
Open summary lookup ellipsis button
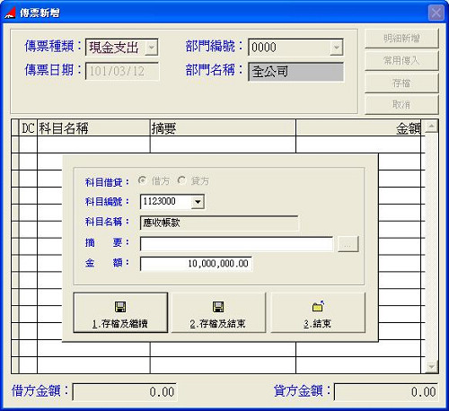point(348,244)
